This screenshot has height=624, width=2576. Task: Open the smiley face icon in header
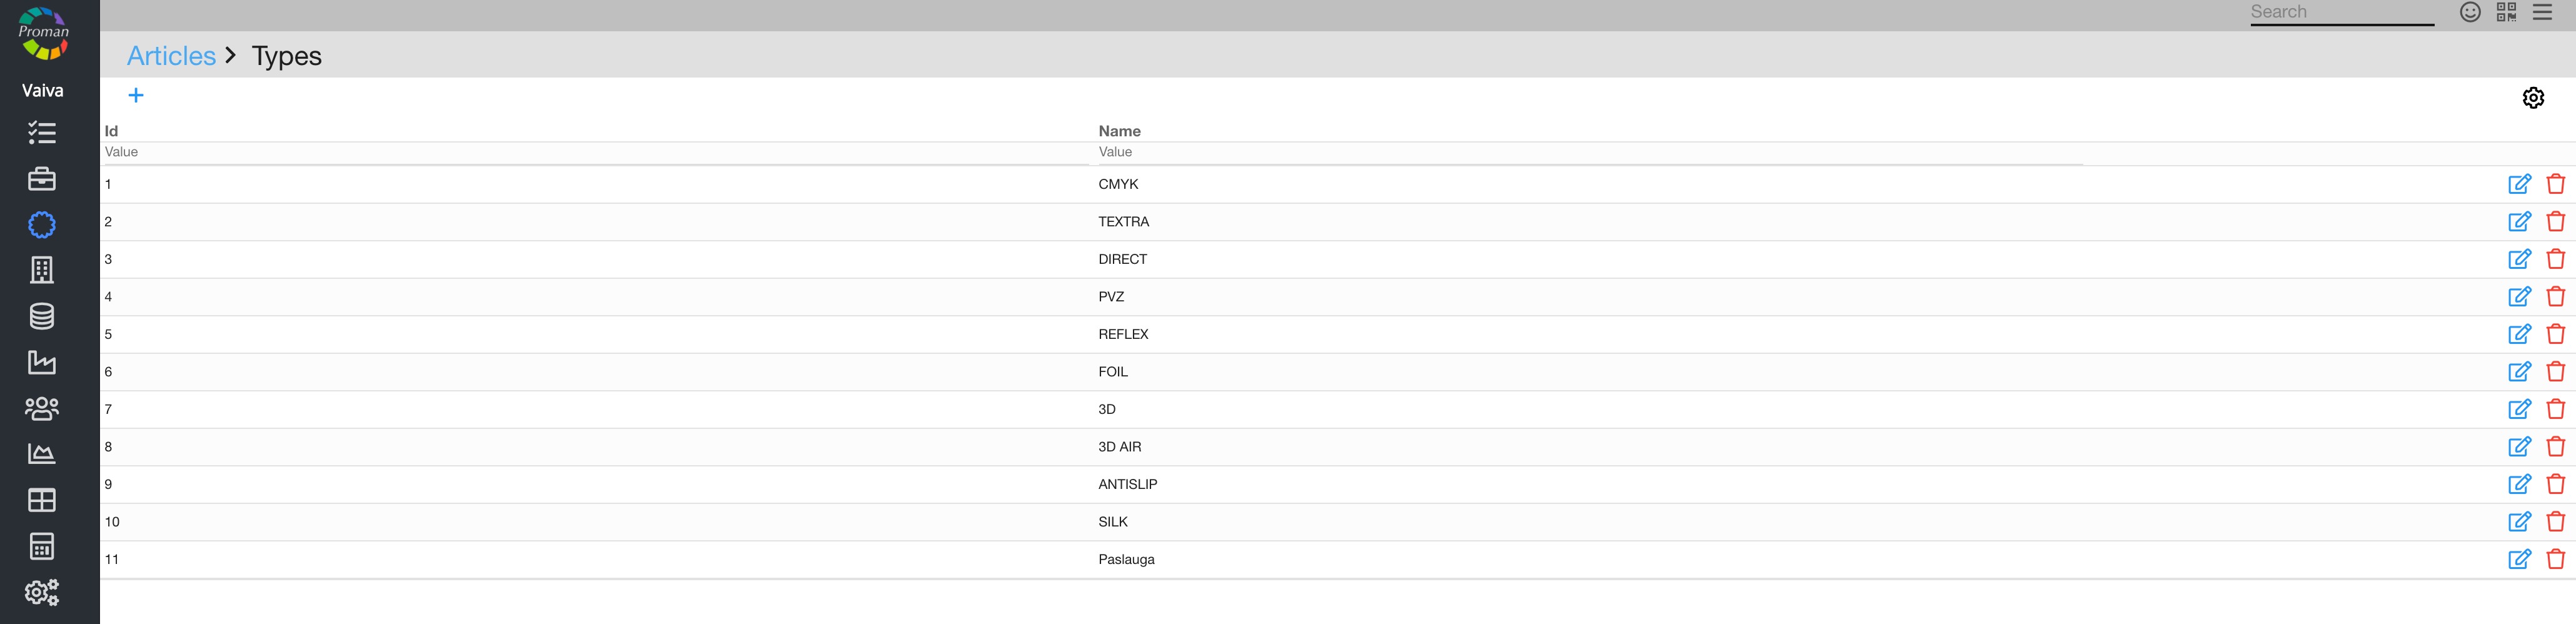click(2470, 12)
